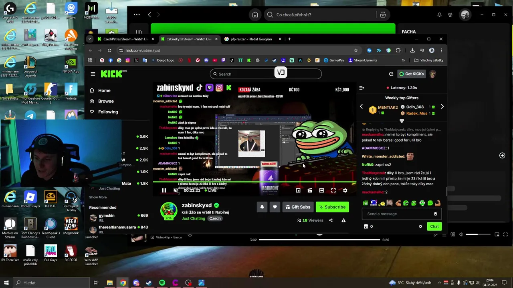Click the Gift Subs button
This screenshot has width=513, height=288.
pyautogui.click(x=298, y=207)
